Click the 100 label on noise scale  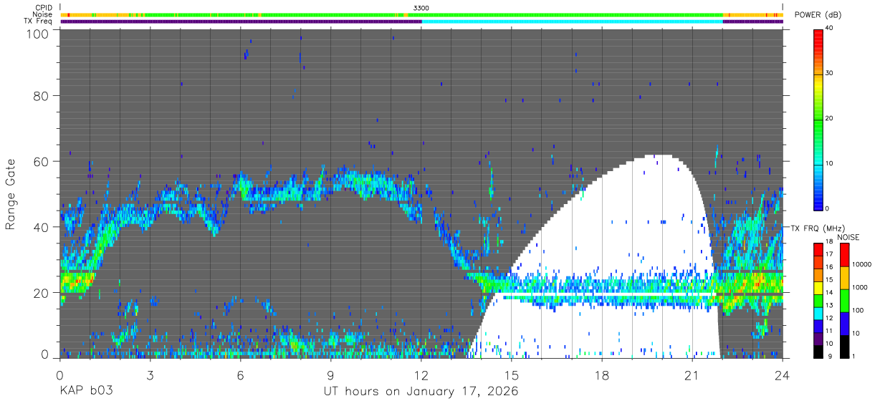coord(859,310)
